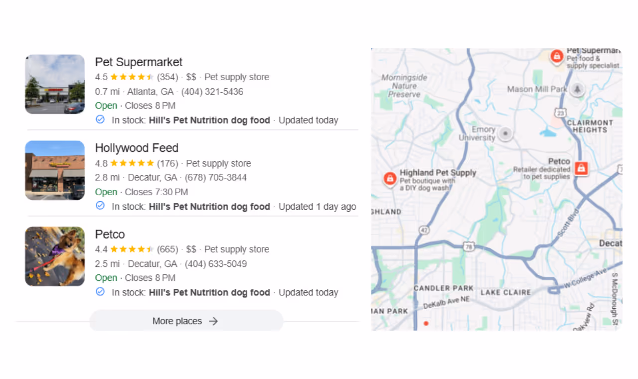Image resolution: width=638 pixels, height=379 pixels.
Task: Click the Highland Pet Supply map pin
Action: point(390,179)
